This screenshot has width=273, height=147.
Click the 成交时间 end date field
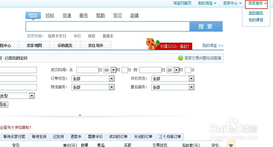tap(150, 70)
